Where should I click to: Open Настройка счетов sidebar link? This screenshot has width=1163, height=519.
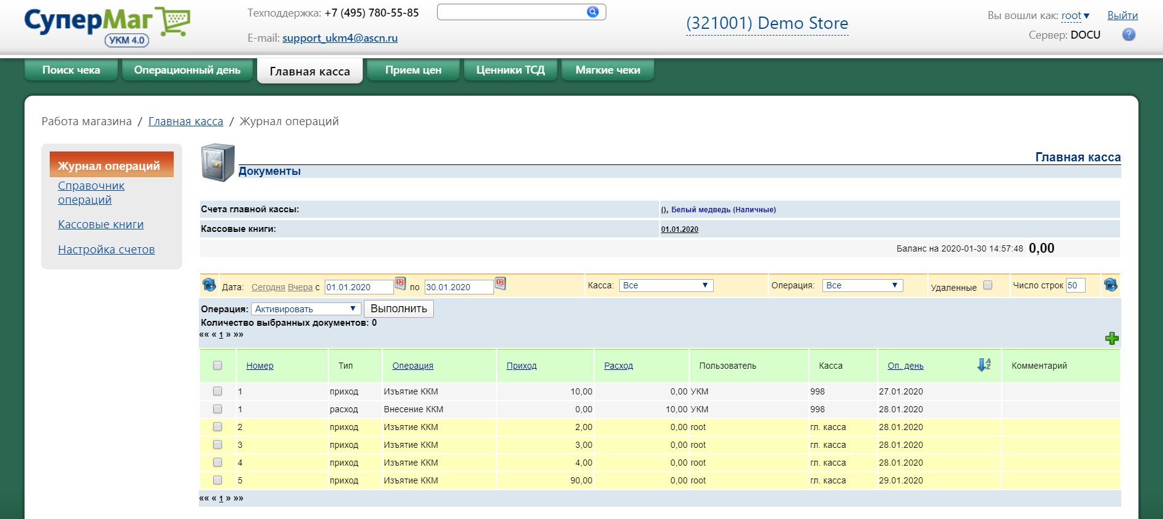(x=106, y=250)
